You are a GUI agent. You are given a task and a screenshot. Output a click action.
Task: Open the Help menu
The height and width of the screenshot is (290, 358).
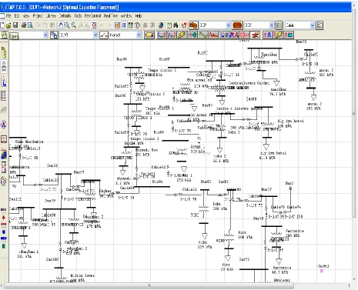pos(139,16)
